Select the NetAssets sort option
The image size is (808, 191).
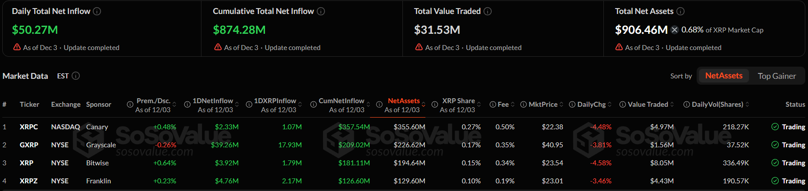click(723, 76)
